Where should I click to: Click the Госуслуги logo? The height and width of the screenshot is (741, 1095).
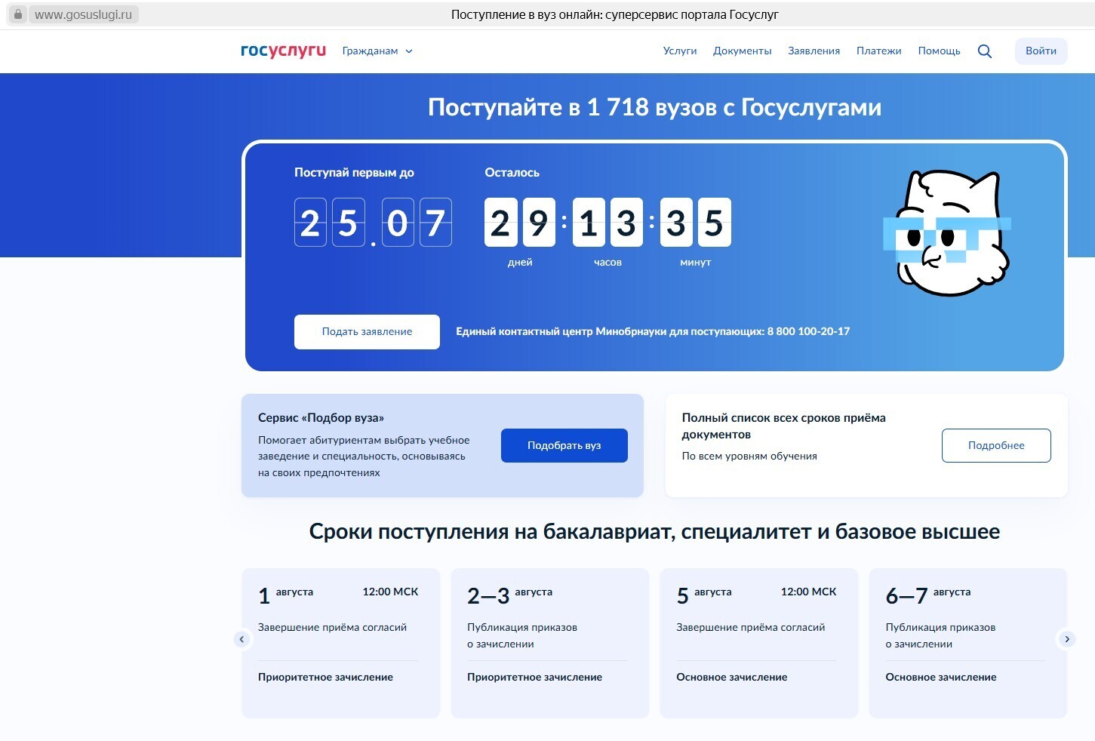(283, 51)
